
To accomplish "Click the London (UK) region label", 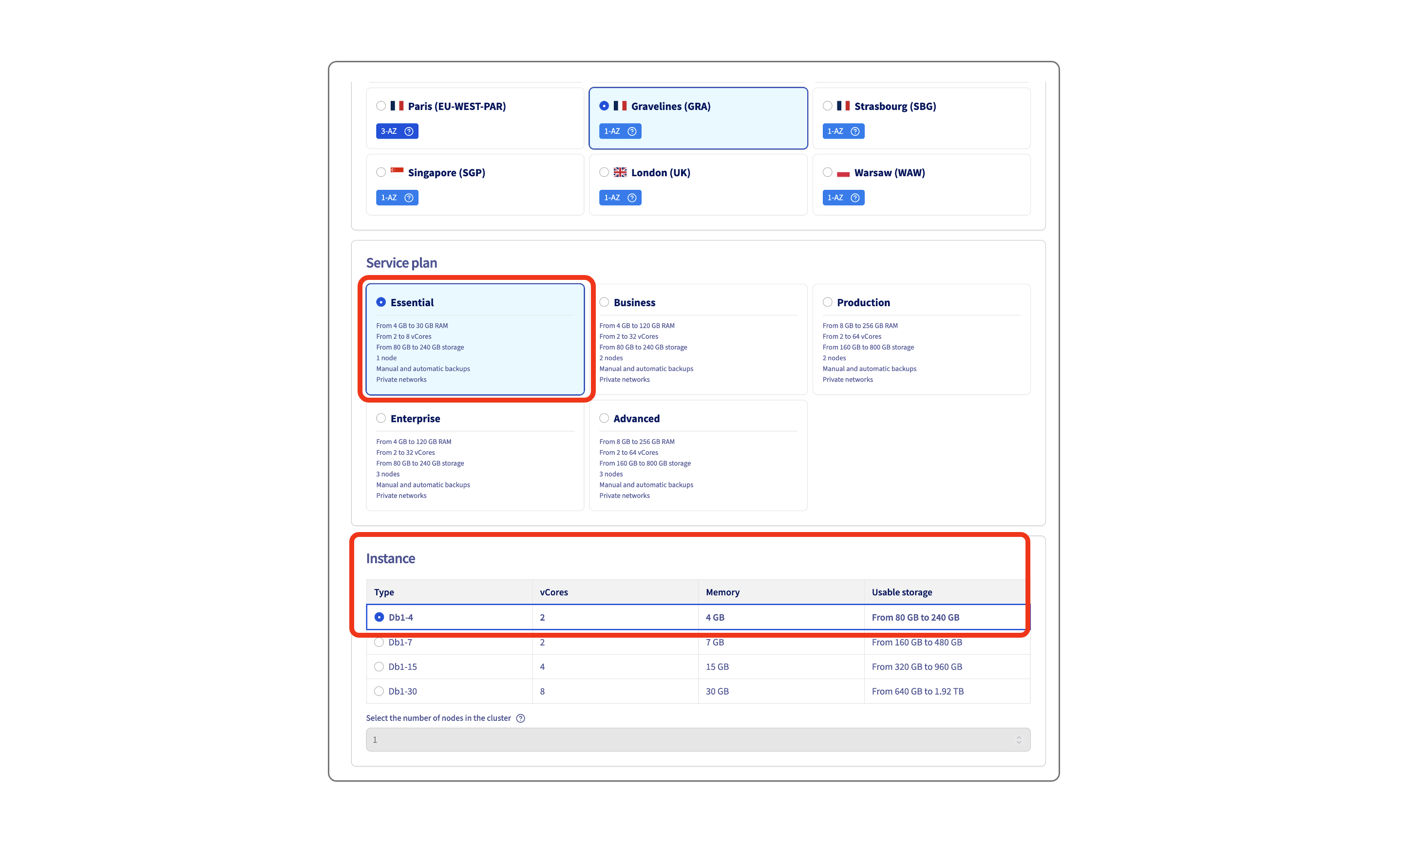I will pos(661,172).
